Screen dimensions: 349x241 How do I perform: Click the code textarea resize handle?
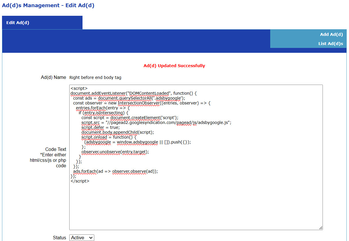321,228
